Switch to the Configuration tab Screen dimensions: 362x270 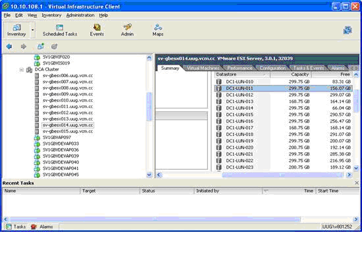coord(273,68)
